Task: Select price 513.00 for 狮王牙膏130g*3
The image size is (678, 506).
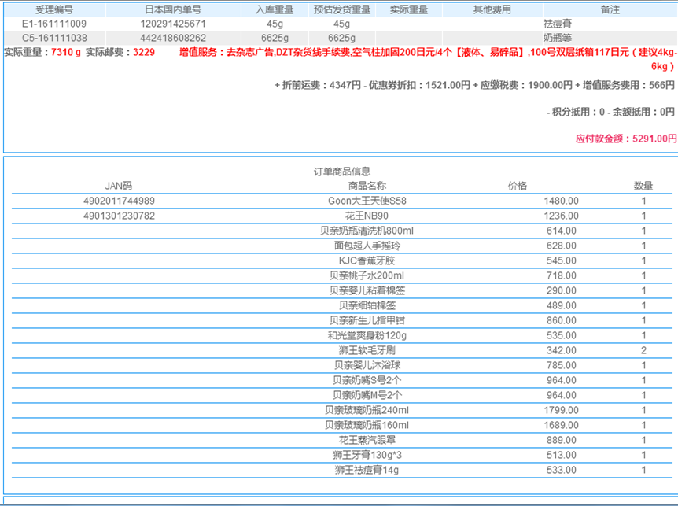Action: (x=562, y=456)
